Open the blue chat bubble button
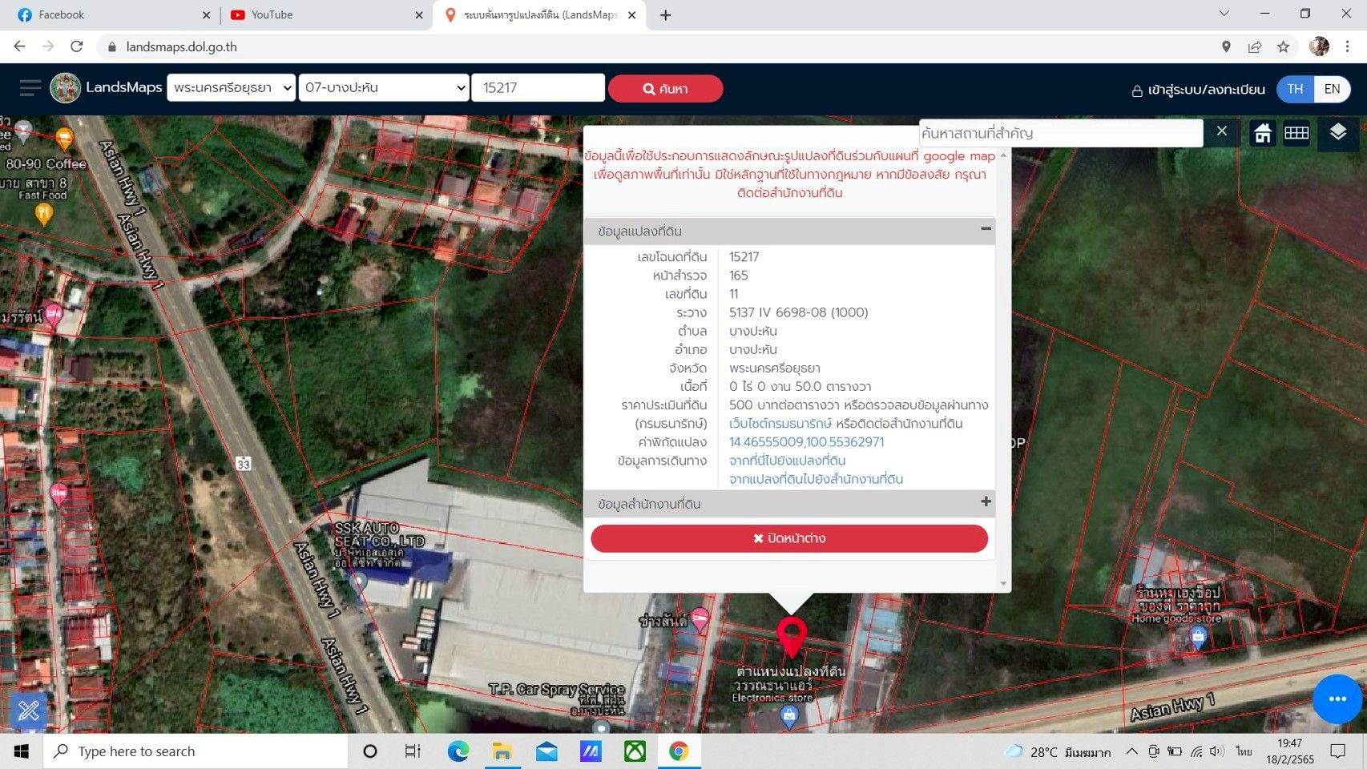1367x769 pixels. click(x=1337, y=699)
